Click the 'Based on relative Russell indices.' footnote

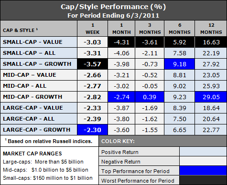point(48,141)
